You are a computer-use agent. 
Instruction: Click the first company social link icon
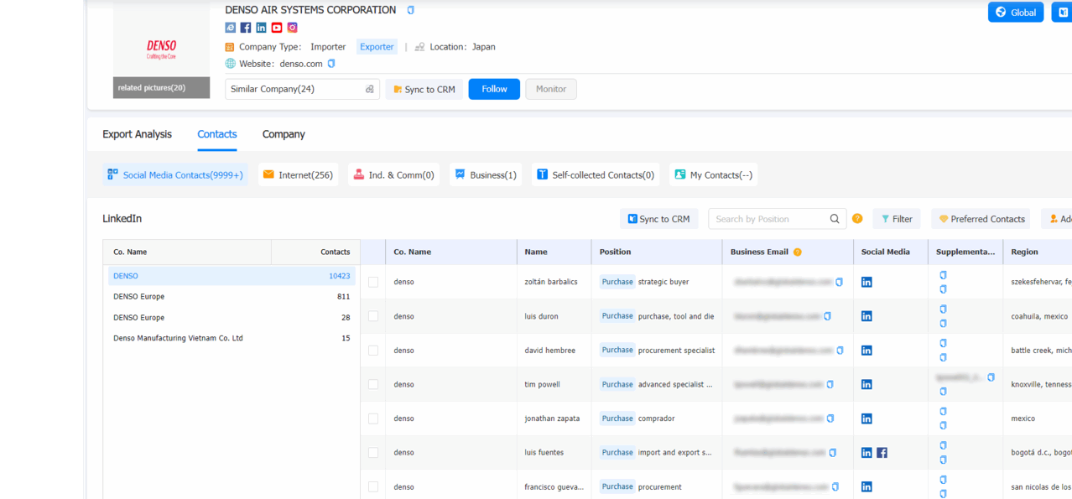(230, 28)
